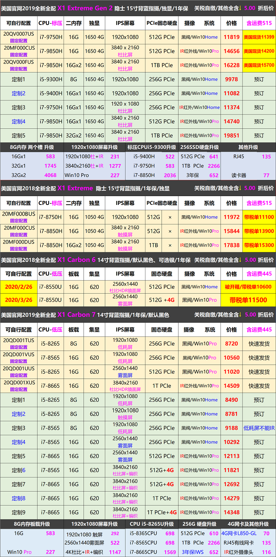Select the yellow 美国现货11399 cell
Image resolution: width=276 pixels, height=557 pixels.
pos(259,37)
